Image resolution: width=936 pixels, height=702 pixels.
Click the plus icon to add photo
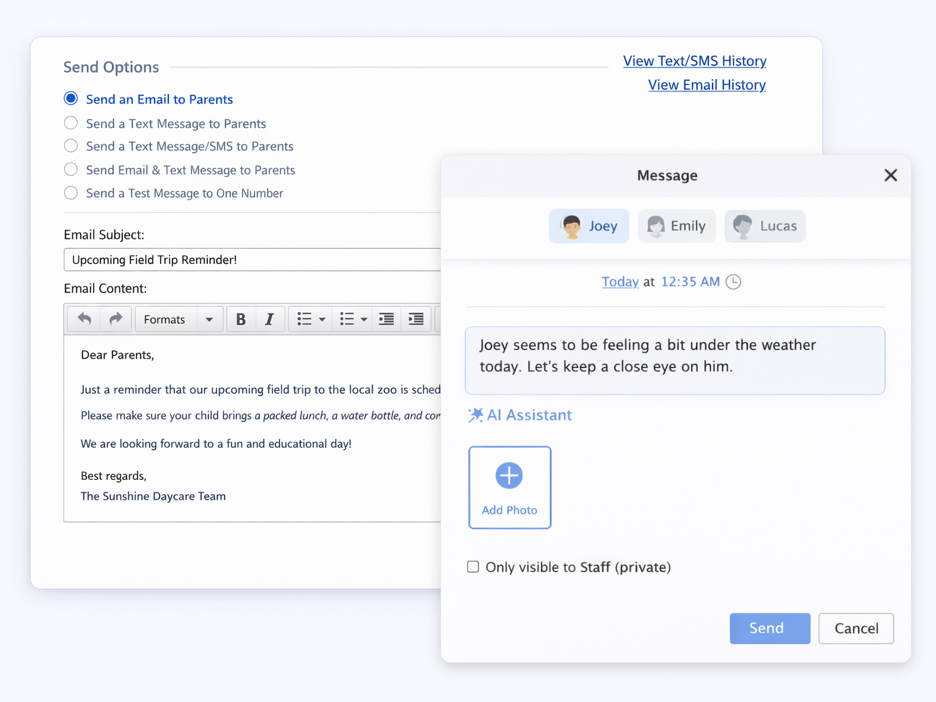509,475
